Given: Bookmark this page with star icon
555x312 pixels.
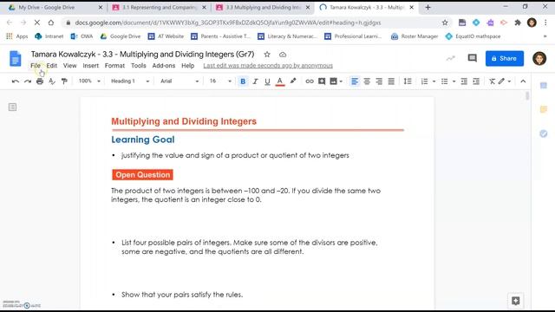Looking at the screenshot, I should [445, 23].
